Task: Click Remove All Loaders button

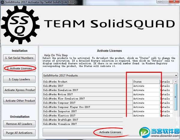Action: (x=19, y=124)
